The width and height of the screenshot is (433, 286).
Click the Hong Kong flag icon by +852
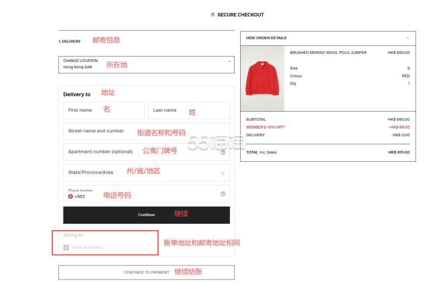70,197
